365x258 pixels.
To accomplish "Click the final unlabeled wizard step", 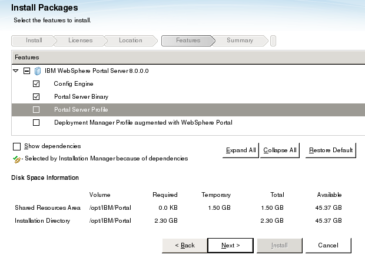I will coord(273,41).
